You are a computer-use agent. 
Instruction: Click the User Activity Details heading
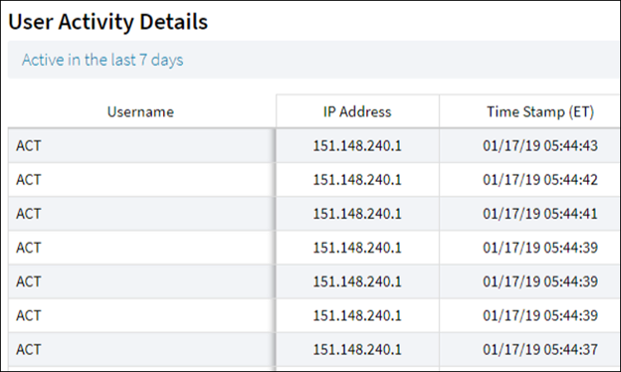[x=108, y=22]
